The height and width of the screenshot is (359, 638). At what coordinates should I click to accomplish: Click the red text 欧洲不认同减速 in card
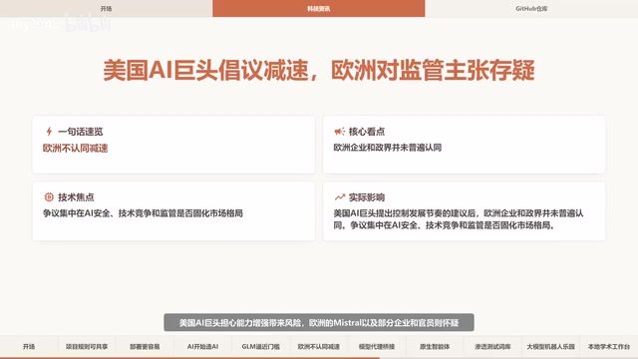(x=76, y=149)
